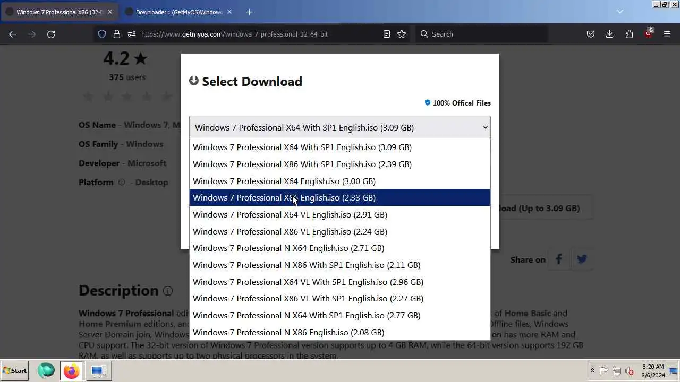Pick X86 VL With SP1 English.iso (2.27 GB)
This screenshot has height=382, width=680.
point(340,298)
